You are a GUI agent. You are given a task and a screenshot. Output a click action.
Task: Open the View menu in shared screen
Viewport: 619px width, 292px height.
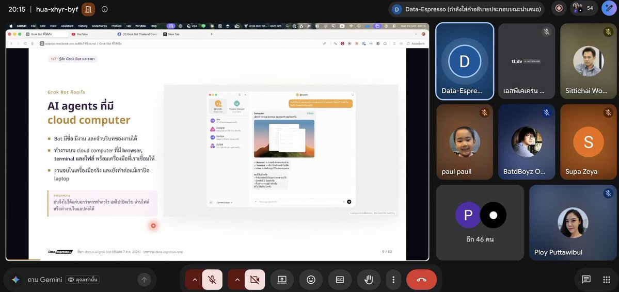[x=53, y=26]
